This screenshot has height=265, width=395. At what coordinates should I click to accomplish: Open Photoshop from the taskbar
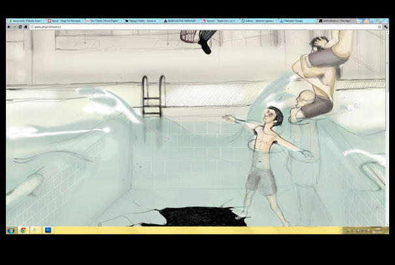(x=48, y=230)
